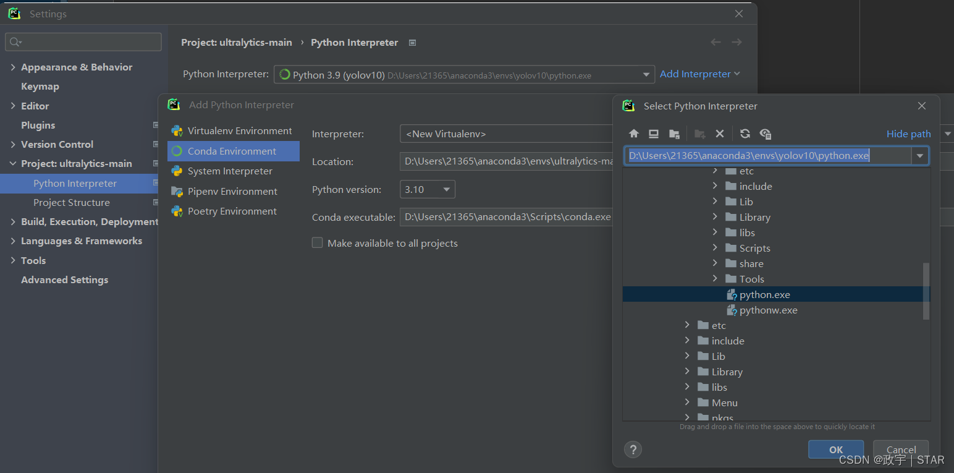Open Advanced Settings page
Screen dimensions: 954x473
(64, 280)
